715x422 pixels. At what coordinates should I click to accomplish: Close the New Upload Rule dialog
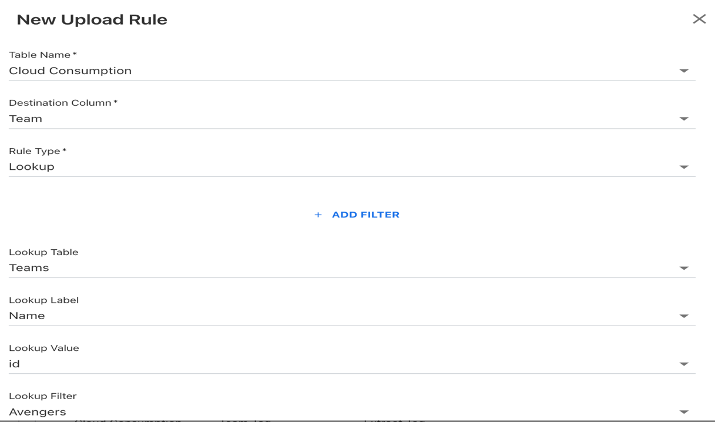(x=699, y=19)
